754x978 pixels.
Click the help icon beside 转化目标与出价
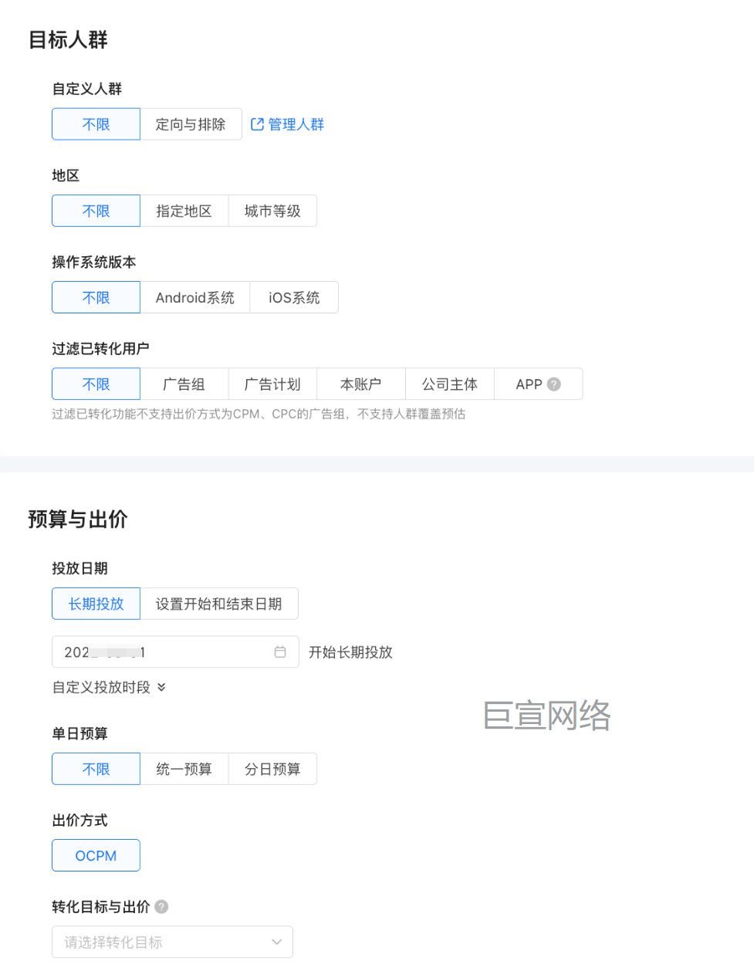pos(161,907)
